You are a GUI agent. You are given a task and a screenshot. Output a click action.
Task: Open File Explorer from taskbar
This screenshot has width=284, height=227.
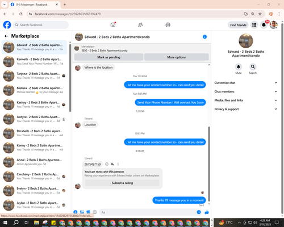pyautogui.click(x=36, y=222)
